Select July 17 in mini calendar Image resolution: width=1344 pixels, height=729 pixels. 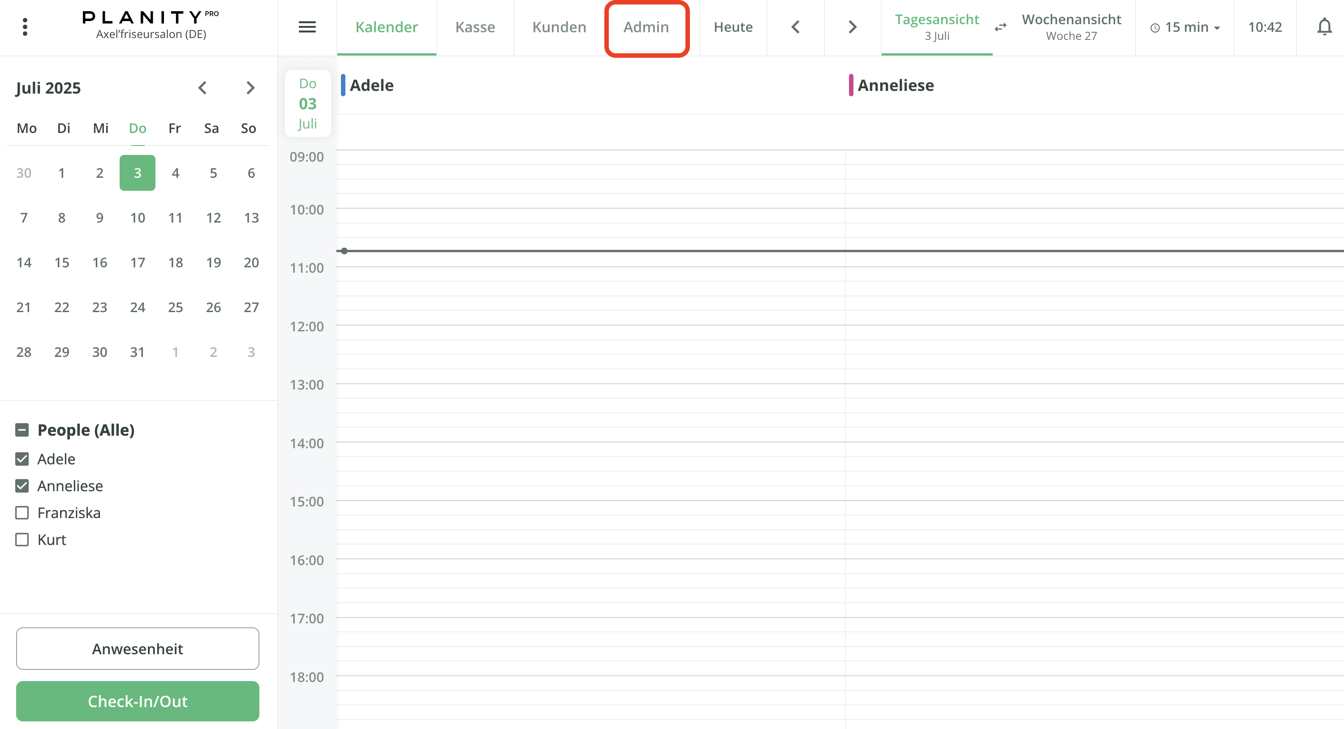point(137,262)
